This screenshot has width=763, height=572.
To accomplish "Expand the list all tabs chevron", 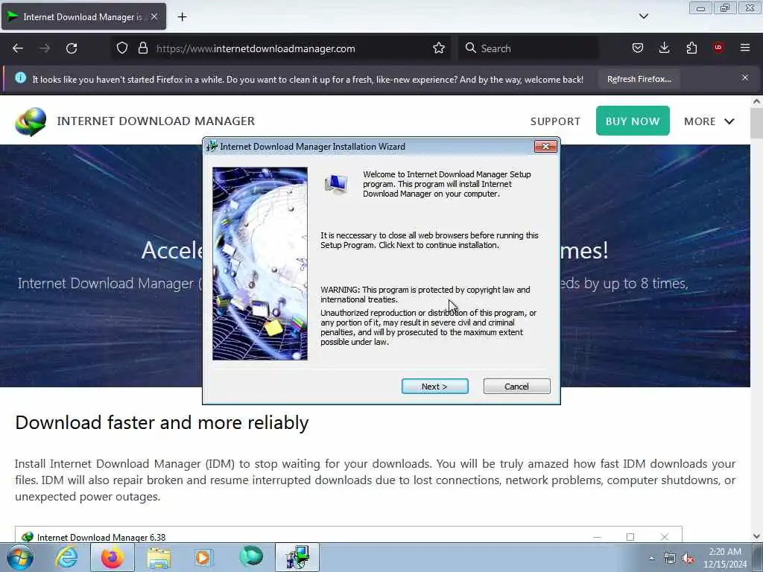I will [643, 16].
